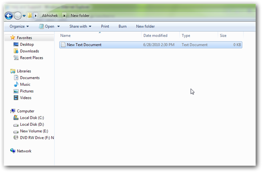Click the Videos film icon

(x=16, y=98)
